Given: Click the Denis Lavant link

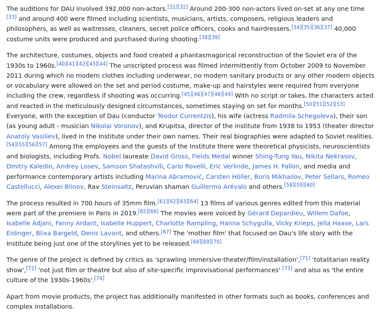Looking at the screenshot, I should [101, 233].
